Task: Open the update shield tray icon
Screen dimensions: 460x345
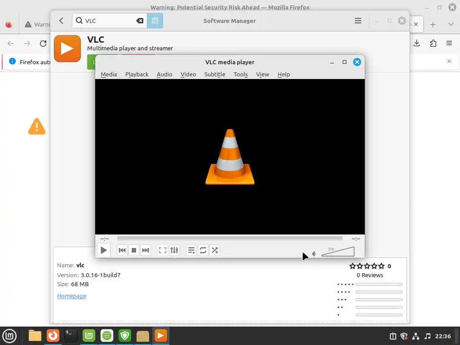Action: (x=404, y=336)
